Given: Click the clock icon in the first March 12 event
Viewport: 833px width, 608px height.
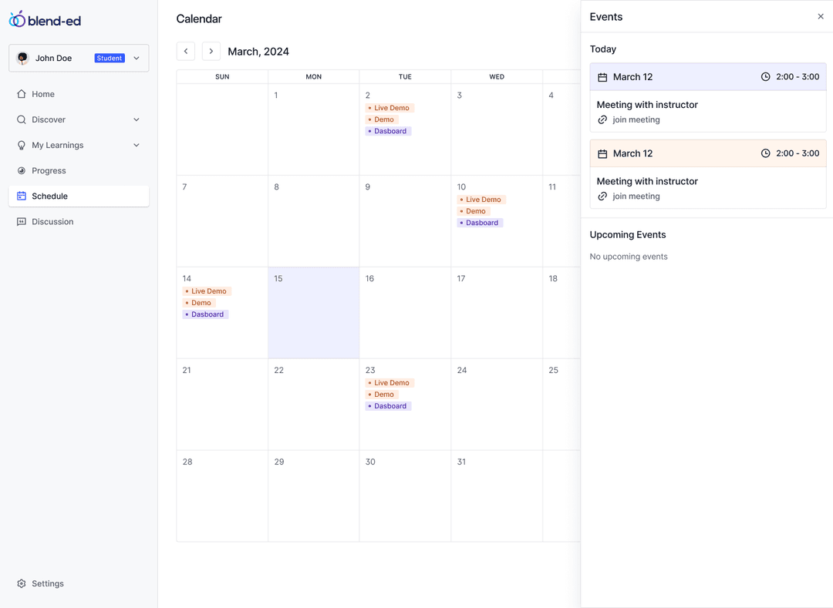Looking at the screenshot, I should click(766, 76).
